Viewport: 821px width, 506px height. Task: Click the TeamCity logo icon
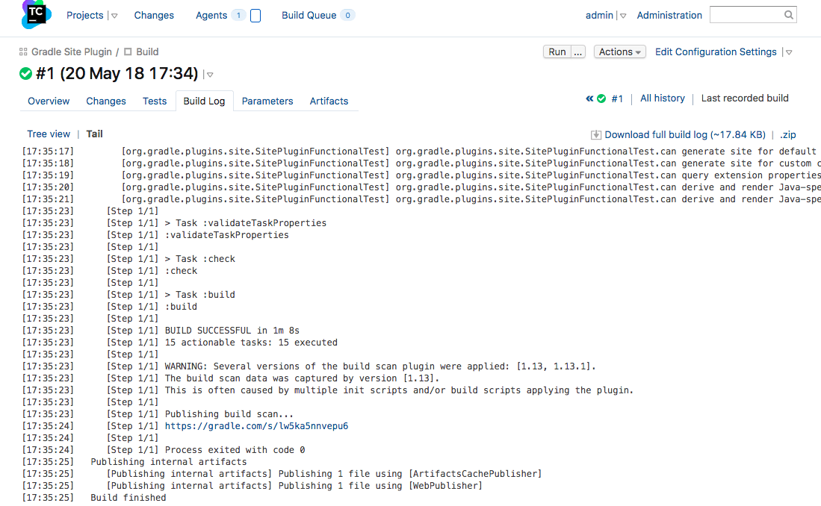click(36, 15)
